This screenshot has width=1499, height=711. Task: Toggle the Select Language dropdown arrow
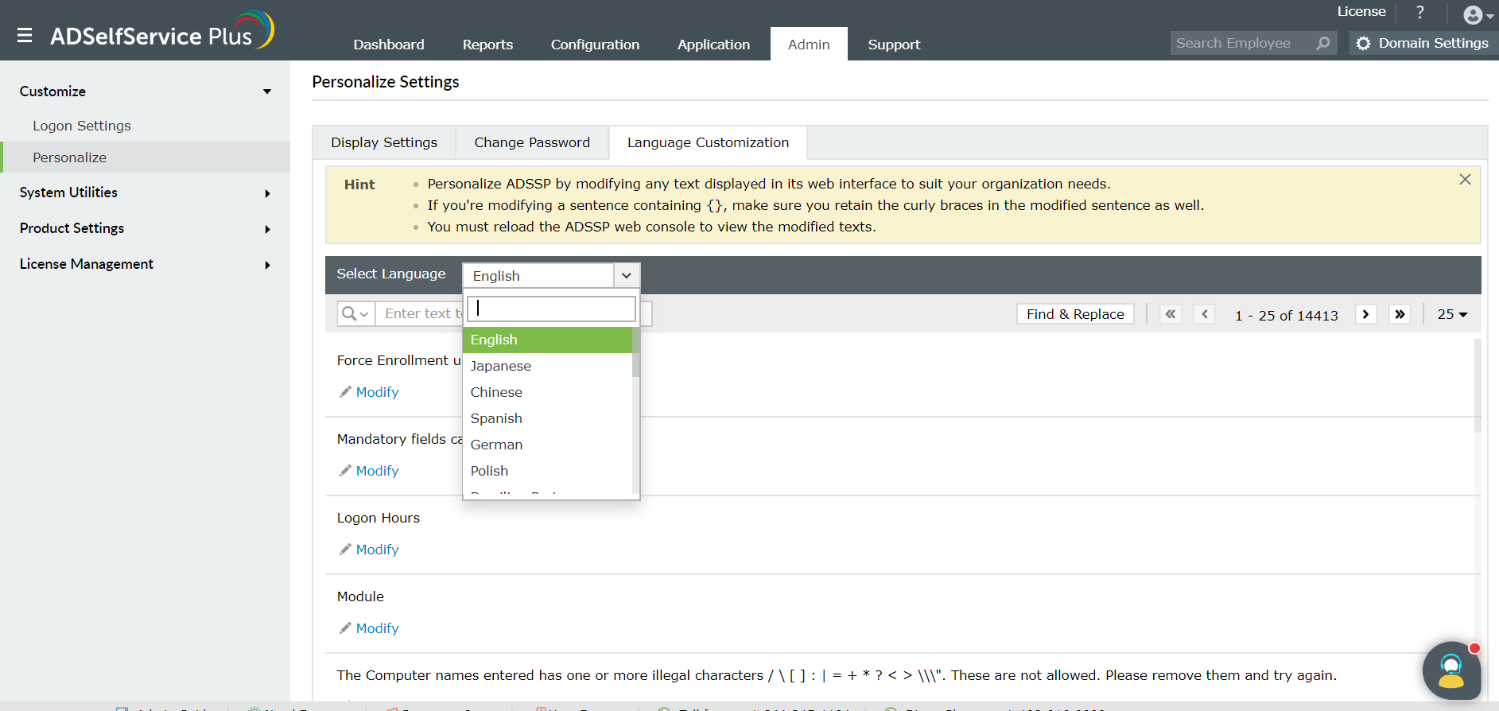(627, 276)
